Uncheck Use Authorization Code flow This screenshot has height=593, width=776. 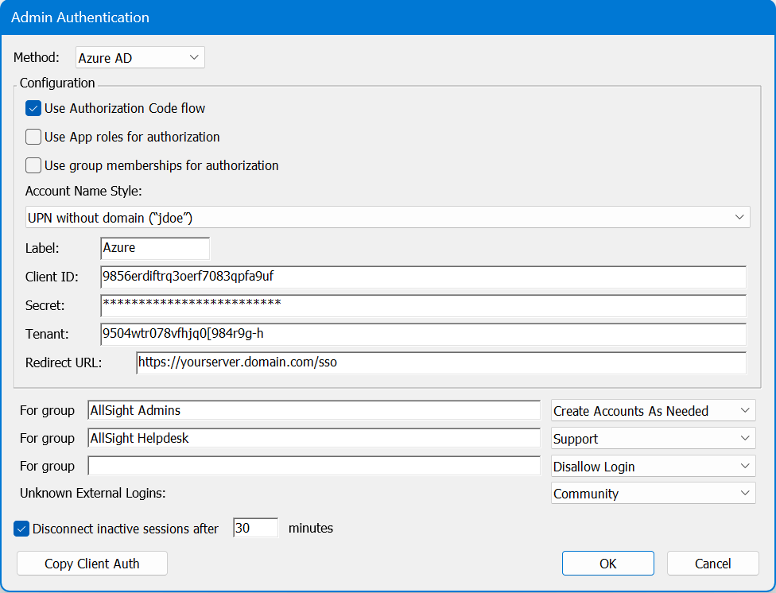(x=33, y=108)
